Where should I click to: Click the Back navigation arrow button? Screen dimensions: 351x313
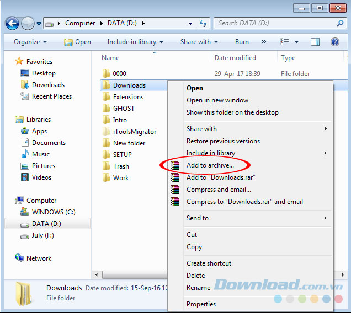(x=12, y=23)
